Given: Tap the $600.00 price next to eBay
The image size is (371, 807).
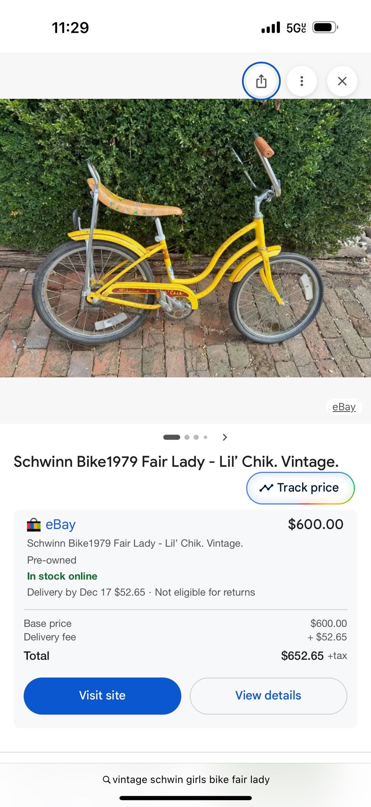Looking at the screenshot, I should 316,524.
